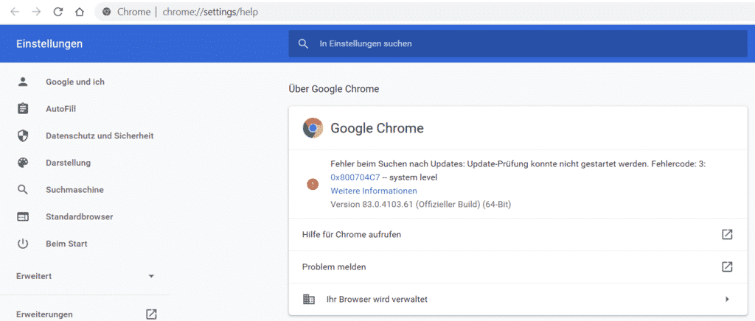Expand the arrow on 'Ihr Browser wird verwaltet'
The image size is (755, 321).
(727, 300)
